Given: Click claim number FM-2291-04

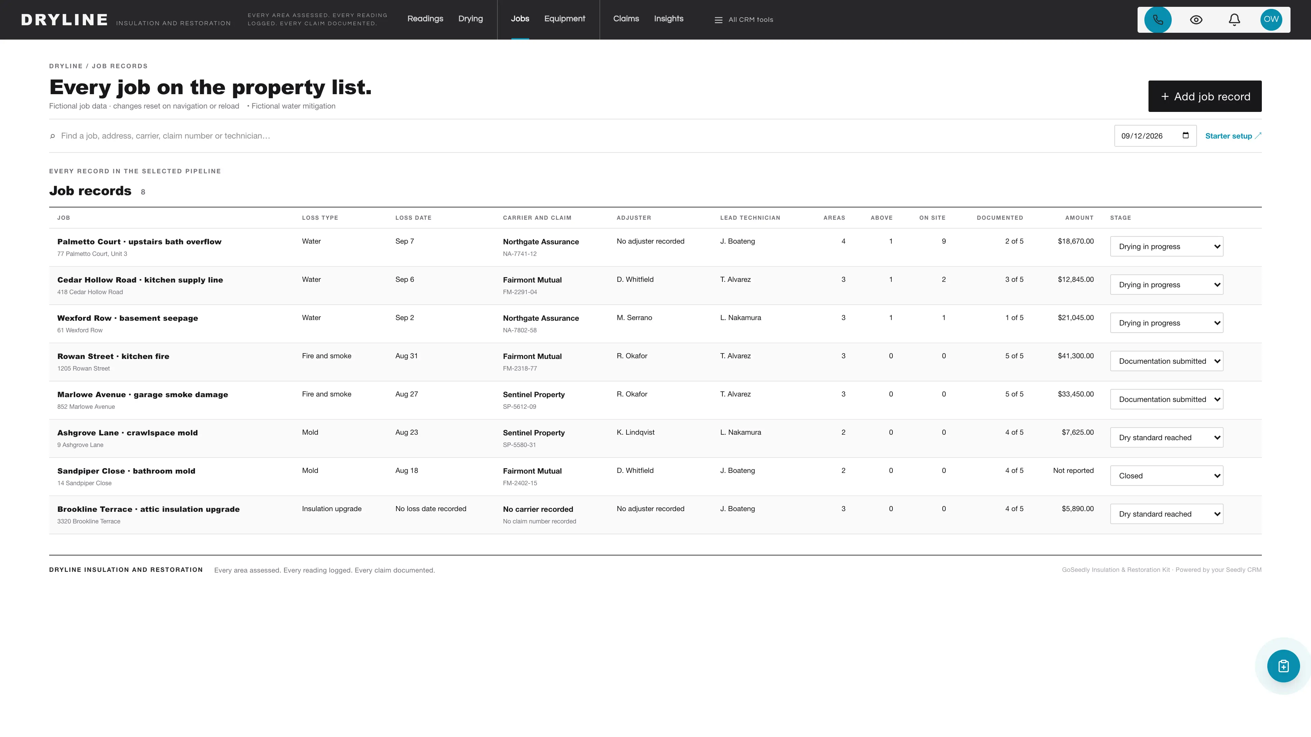Looking at the screenshot, I should click(520, 292).
